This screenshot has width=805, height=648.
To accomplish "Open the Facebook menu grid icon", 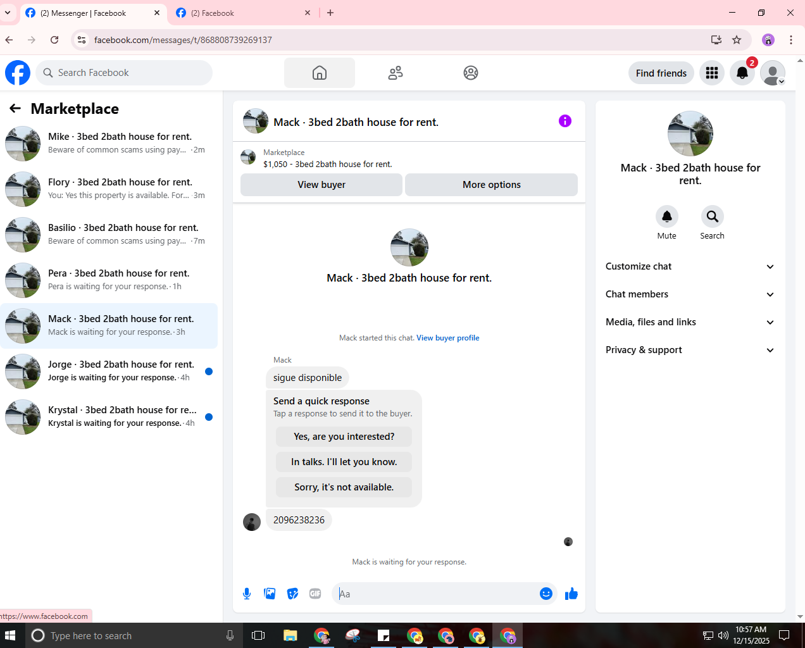I will coord(712,73).
